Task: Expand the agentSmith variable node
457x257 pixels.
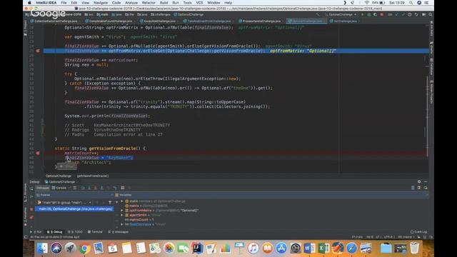Action: [x=122, y=215]
